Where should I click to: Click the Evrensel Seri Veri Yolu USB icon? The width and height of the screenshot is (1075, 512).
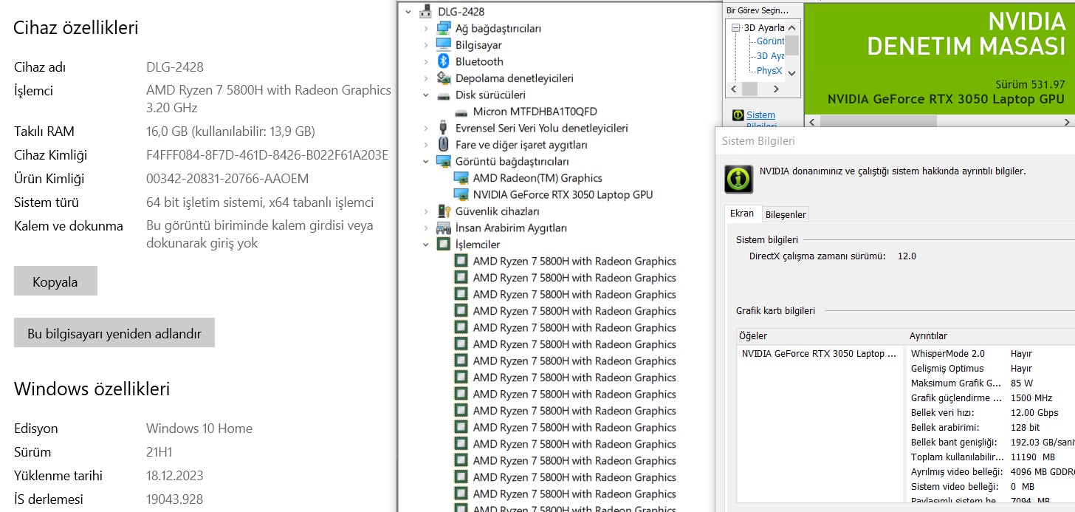coord(444,128)
